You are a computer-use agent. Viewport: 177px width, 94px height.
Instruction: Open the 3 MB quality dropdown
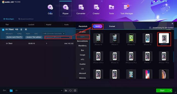coord(54,34)
